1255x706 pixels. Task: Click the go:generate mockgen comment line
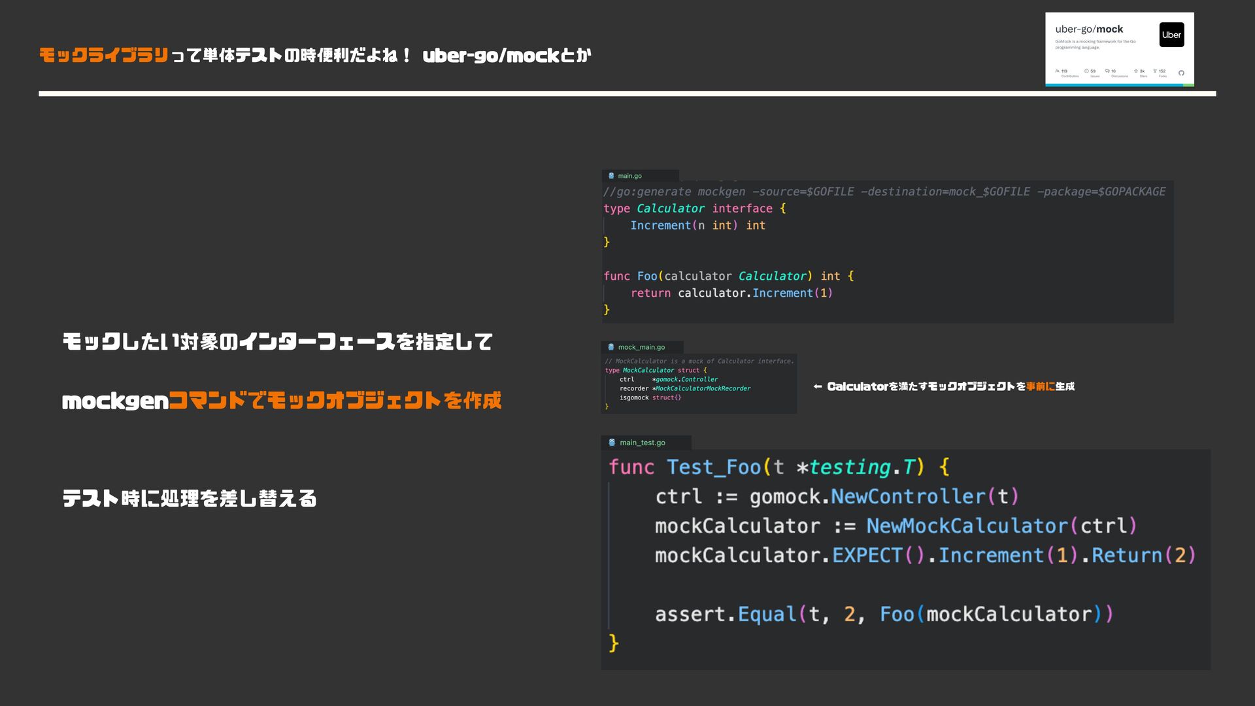(884, 192)
